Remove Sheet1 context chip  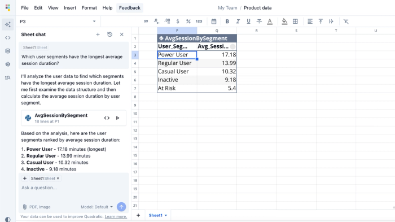(x=58, y=179)
